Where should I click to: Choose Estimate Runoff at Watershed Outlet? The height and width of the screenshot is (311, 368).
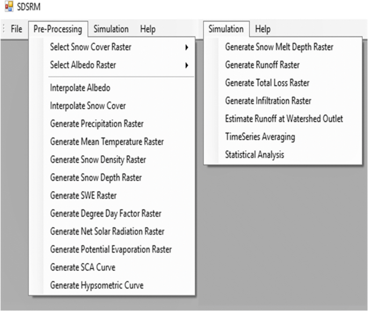click(284, 119)
